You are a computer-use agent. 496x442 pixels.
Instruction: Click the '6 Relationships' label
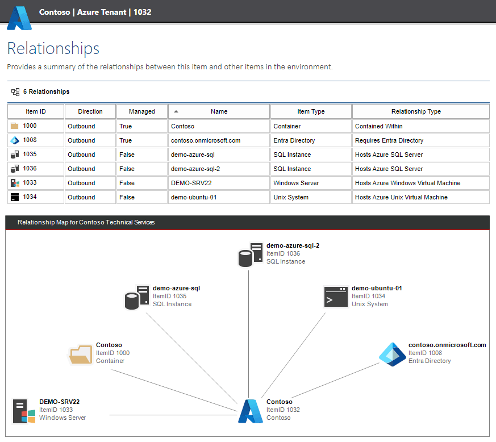[x=46, y=92]
